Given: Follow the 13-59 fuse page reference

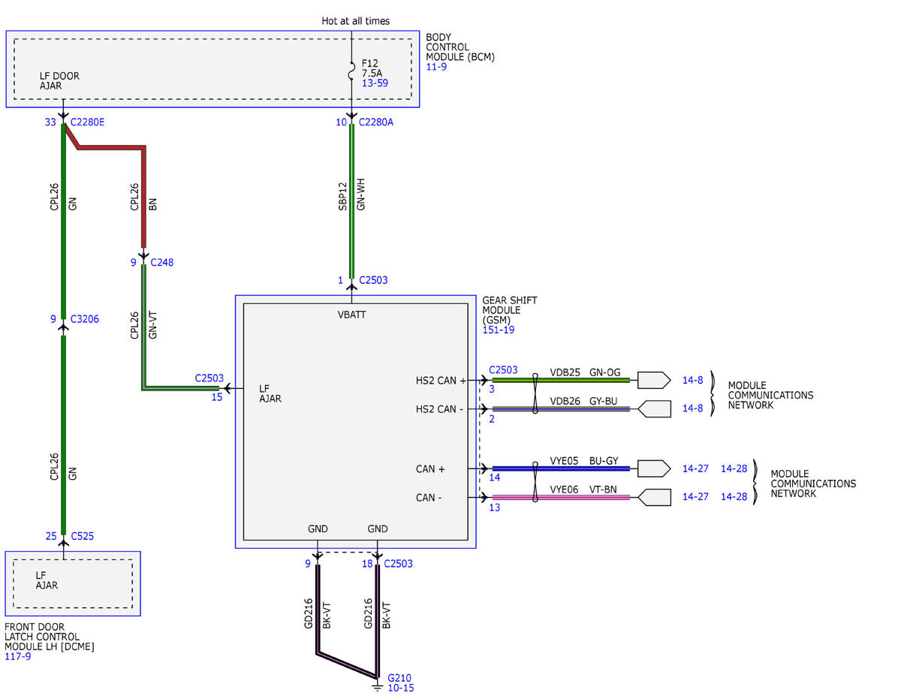Looking at the screenshot, I should [375, 84].
